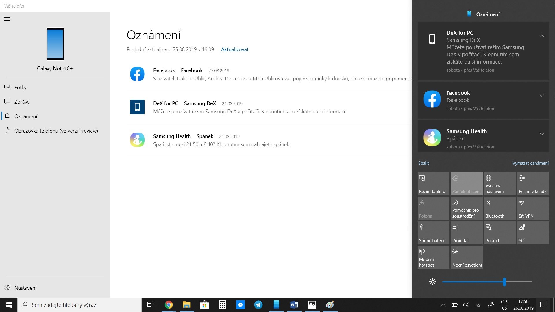This screenshot has width=555, height=312.
Task: Click the DeX for PC icon in list
Action: click(x=137, y=107)
